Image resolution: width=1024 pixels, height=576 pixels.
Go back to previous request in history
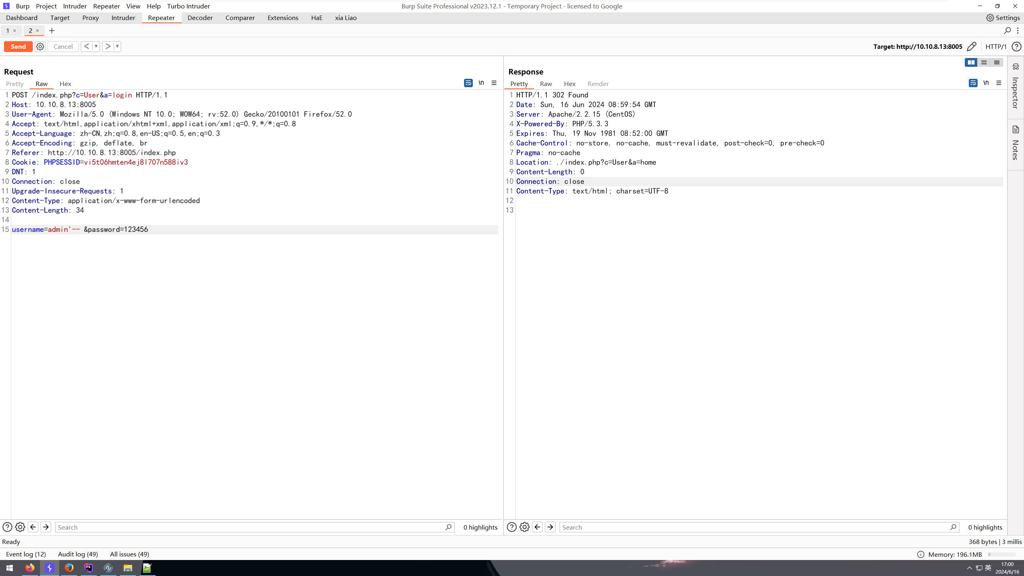(x=86, y=46)
